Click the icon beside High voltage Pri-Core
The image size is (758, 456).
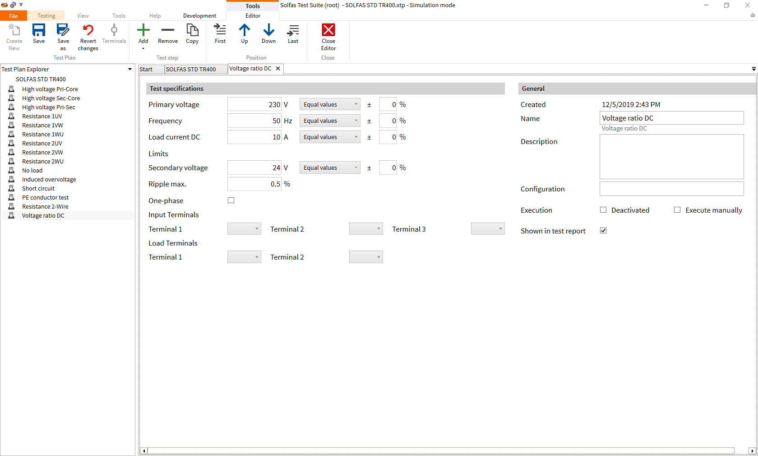tap(11, 89)
